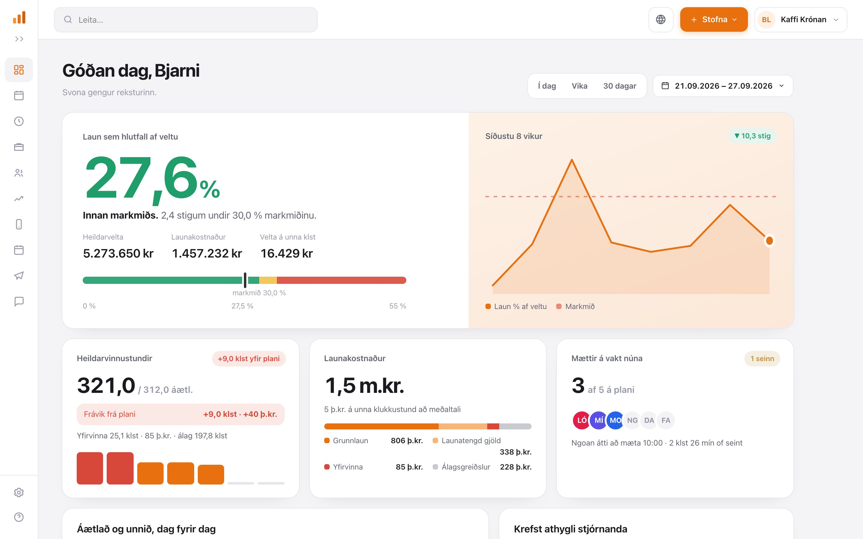Open the trending chart icon in sidebar
The width and height of the screenshot is (863, 539).
click(19, 199)
